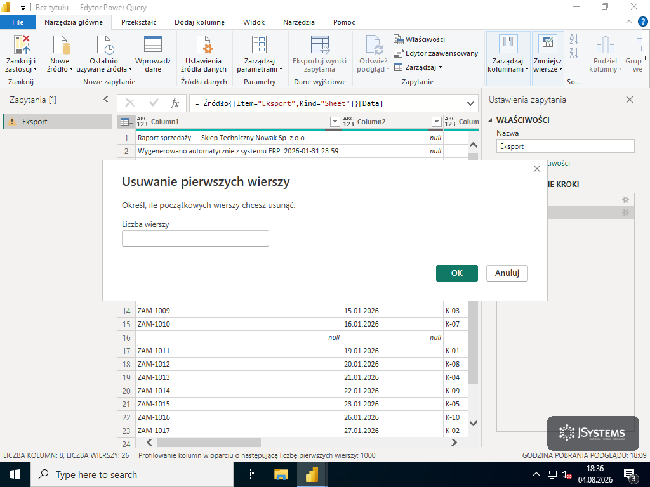Confirm dialog with OK button

[457, 273]
